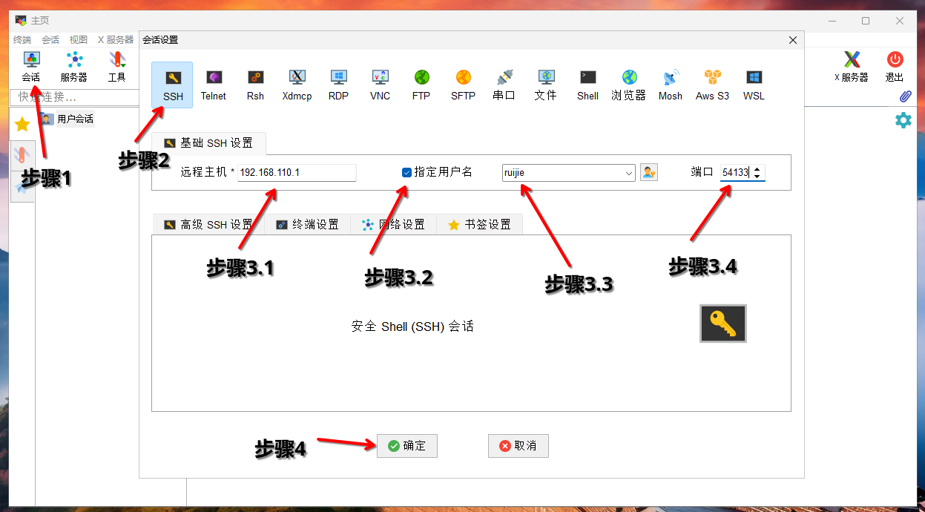Image resolution: width=925 pixels, height=512 pixels.
Task: Click the gear settings icon on the right
Action: tap(903, 119)
